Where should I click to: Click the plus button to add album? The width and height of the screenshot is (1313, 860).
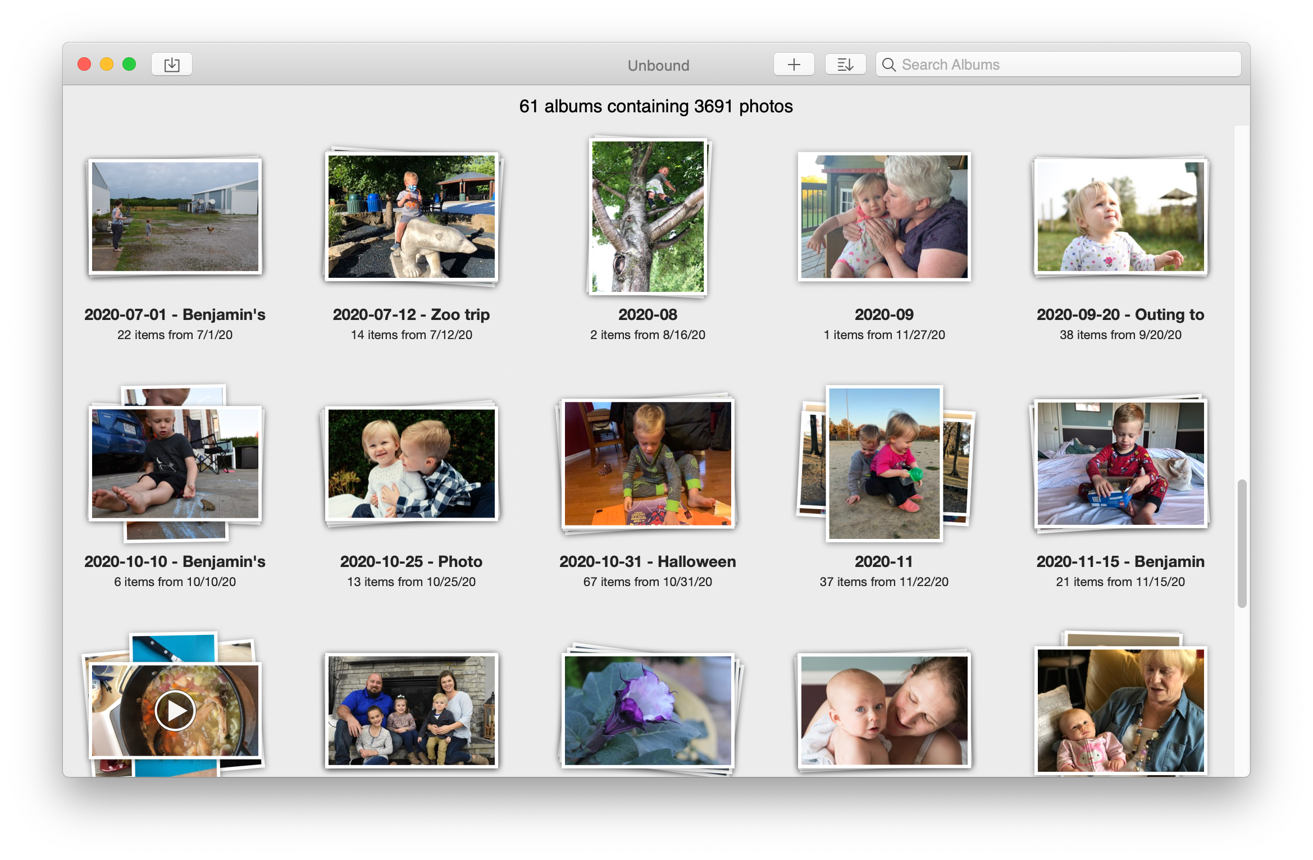point(793,65)
